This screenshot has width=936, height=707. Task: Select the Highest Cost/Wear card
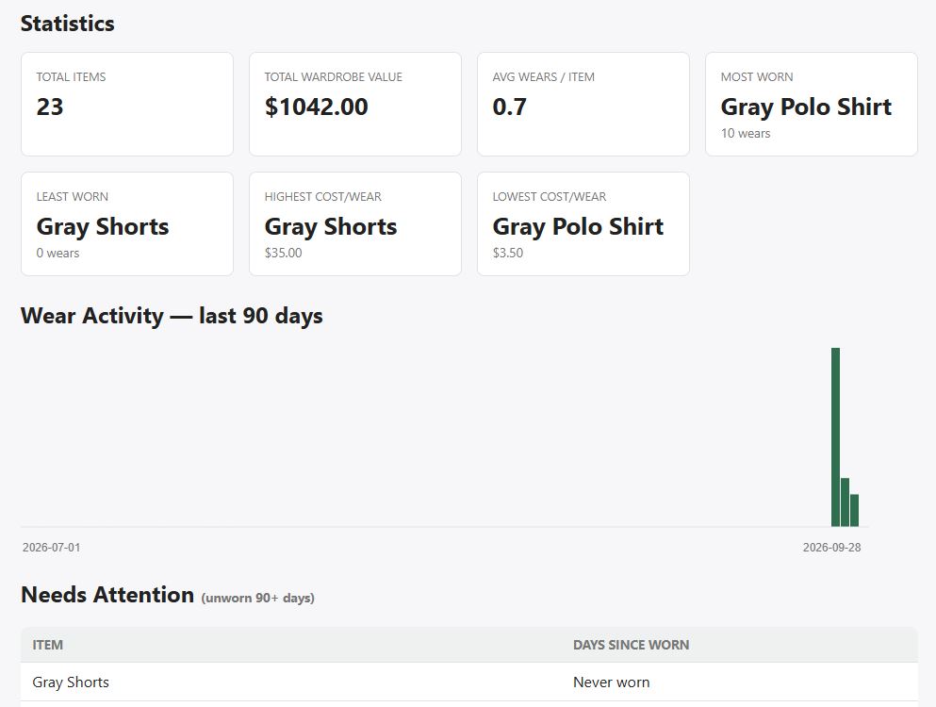[x=355, y=224]
